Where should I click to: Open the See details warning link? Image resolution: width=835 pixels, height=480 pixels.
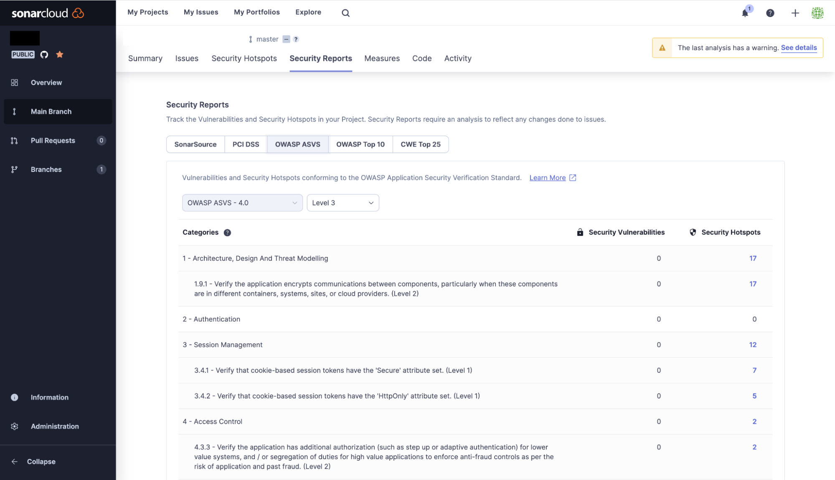click(799, 48)
